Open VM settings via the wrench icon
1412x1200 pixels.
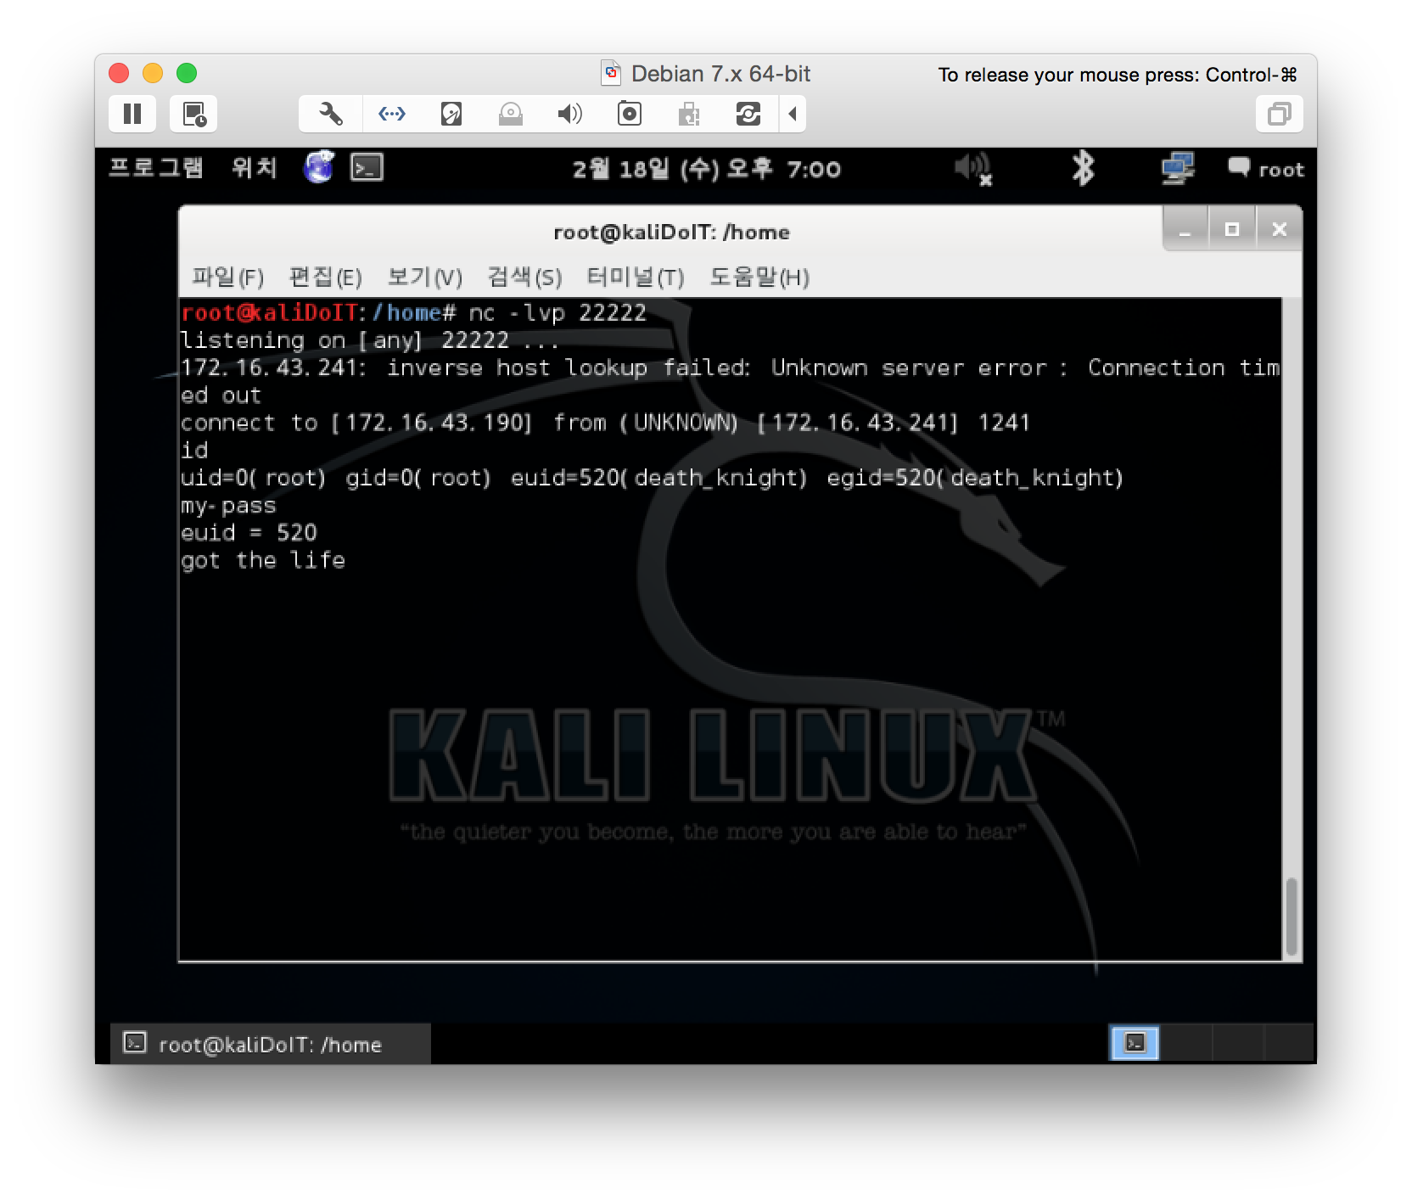pos(331,114)
